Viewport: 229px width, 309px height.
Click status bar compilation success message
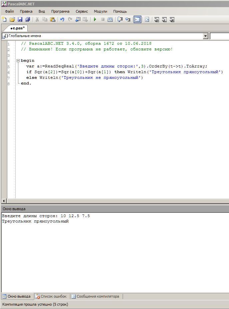(x=35, y=304)
